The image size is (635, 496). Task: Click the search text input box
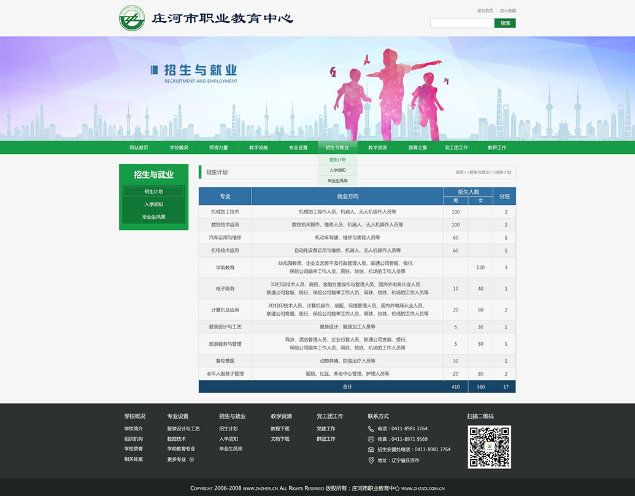coord(462,23)
